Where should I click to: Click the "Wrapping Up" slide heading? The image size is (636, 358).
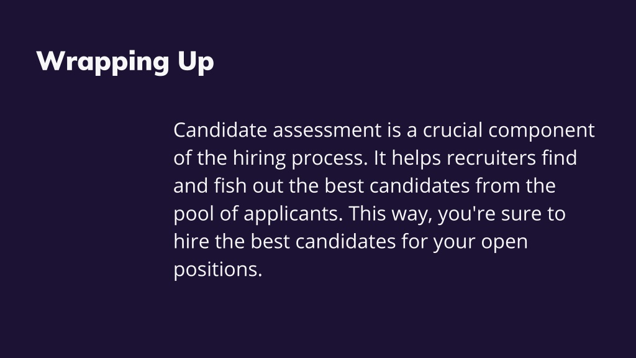click(x=125, y=62)
